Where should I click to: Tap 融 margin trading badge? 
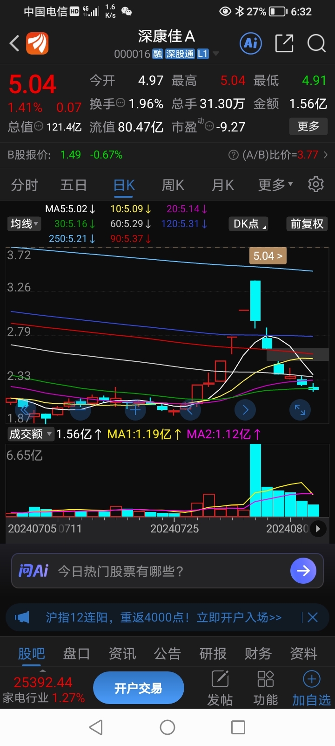pyautogui.click(x=158, y=54)
